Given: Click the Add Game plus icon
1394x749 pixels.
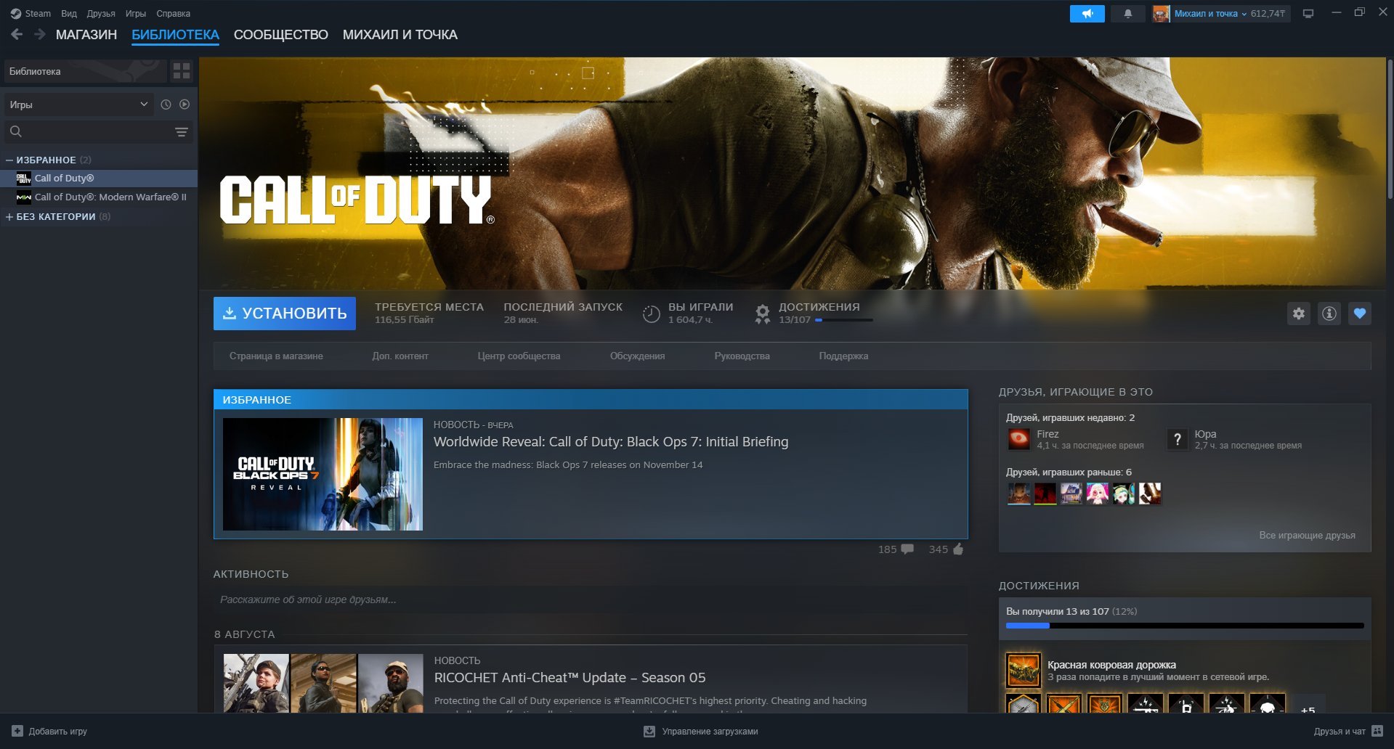Looking at the screenshot, I should (x=17, y=731).
